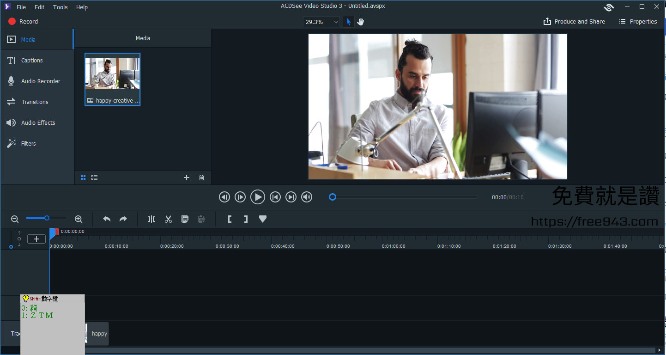Viewport: 666px width, 355px height.
Task: Select the happy-creative media thumbnail
Action: (x=112, y=79)
